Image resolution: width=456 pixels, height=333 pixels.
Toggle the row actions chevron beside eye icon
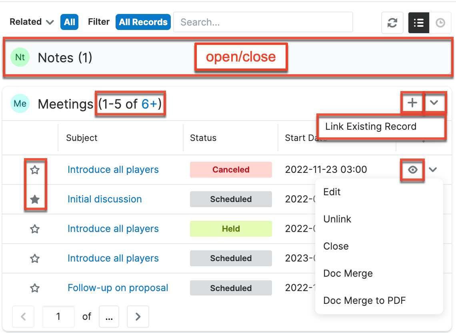point(432,170)
